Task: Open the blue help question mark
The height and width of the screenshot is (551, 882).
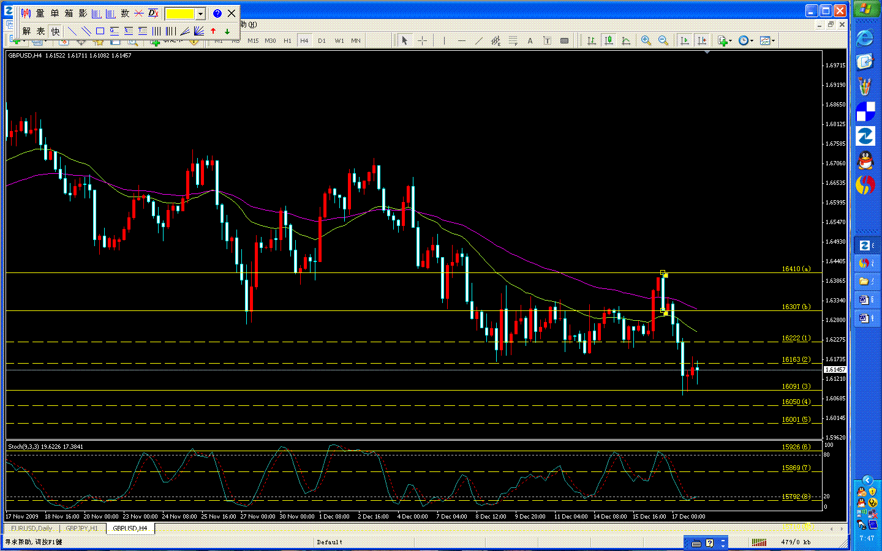Action: [217, 13]
